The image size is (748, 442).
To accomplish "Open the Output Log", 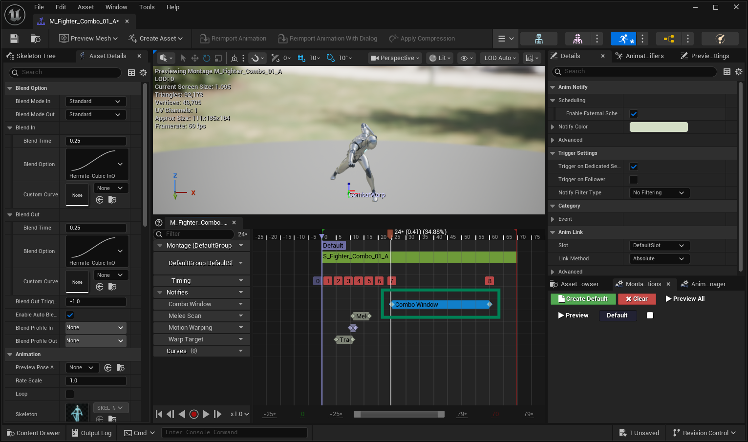I will point(92,433).
